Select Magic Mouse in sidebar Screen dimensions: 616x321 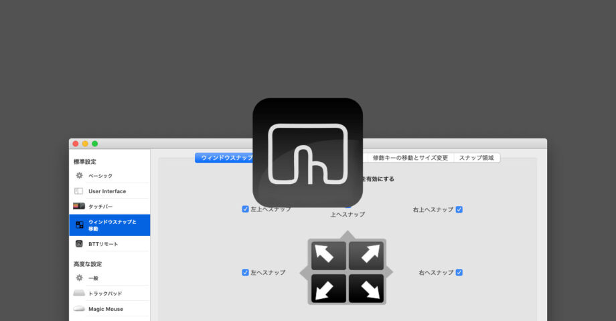[106, 309]
